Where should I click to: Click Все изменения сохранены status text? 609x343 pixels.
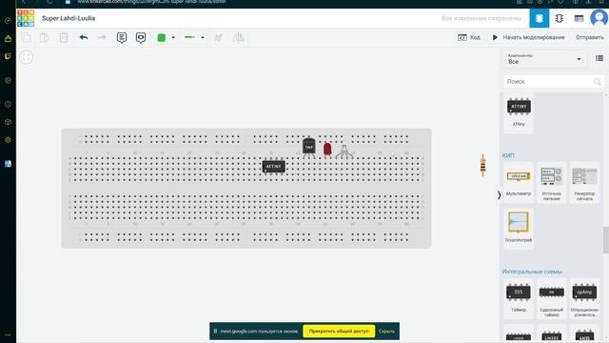[x=481, y=18]
